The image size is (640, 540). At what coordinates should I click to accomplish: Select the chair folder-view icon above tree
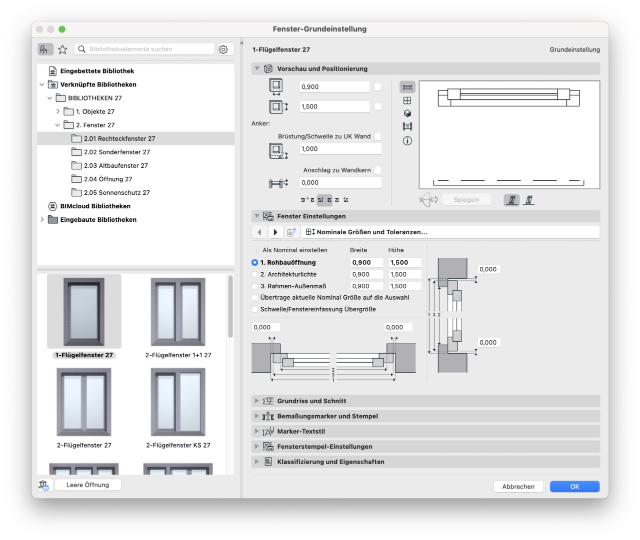tap(45, 49)
